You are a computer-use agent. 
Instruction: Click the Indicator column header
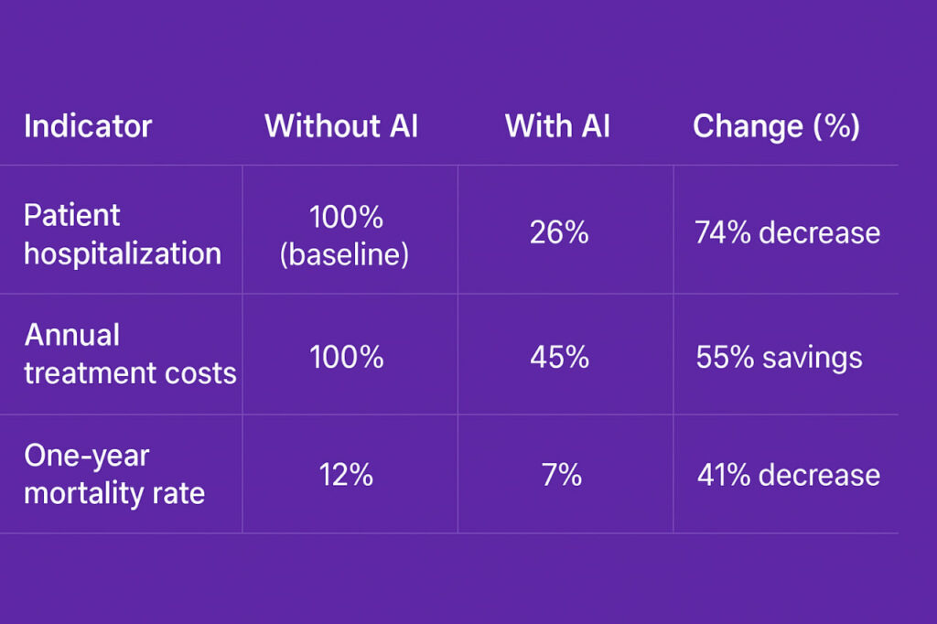point(88,126)
